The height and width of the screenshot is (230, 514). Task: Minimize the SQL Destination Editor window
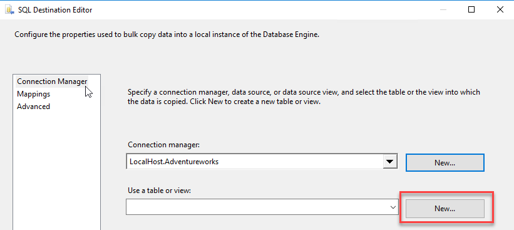coord(443,10)
